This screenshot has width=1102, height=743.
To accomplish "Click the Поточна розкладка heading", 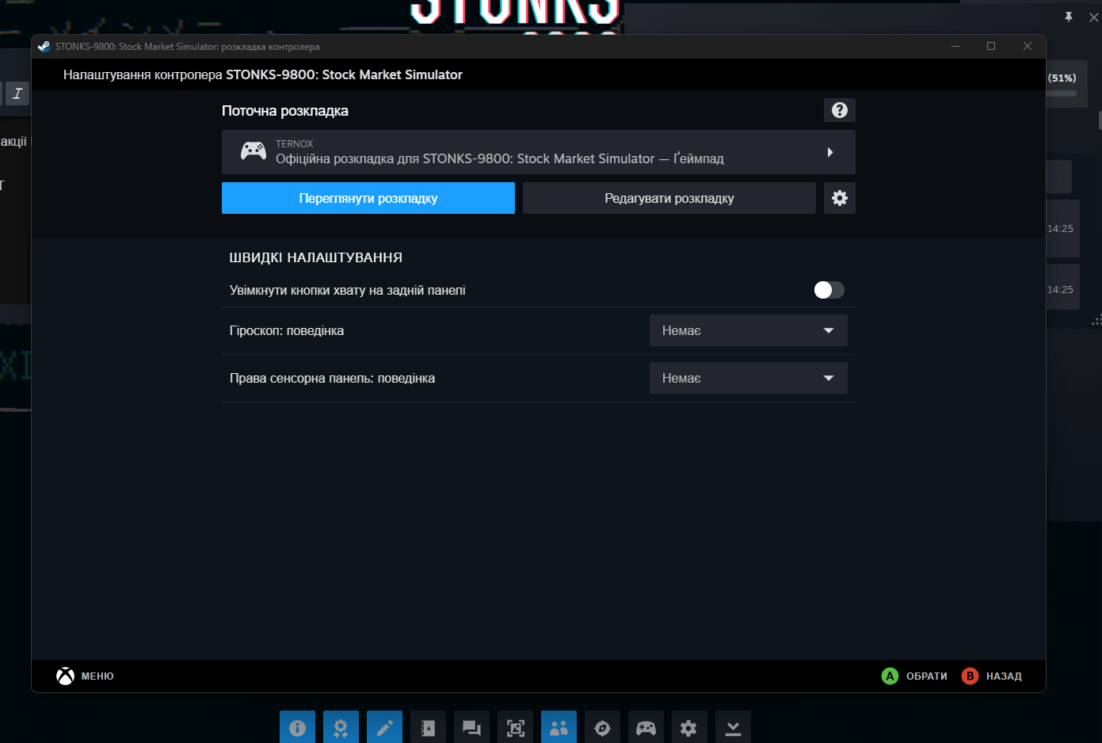I will point(285,111).
